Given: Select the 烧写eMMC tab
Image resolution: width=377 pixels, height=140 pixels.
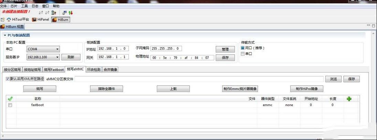Looking at the screenshot, I should coord(75,69).
